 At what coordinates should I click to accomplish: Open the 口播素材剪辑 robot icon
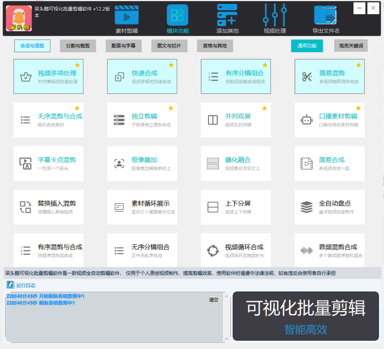[x=306, y=120]
